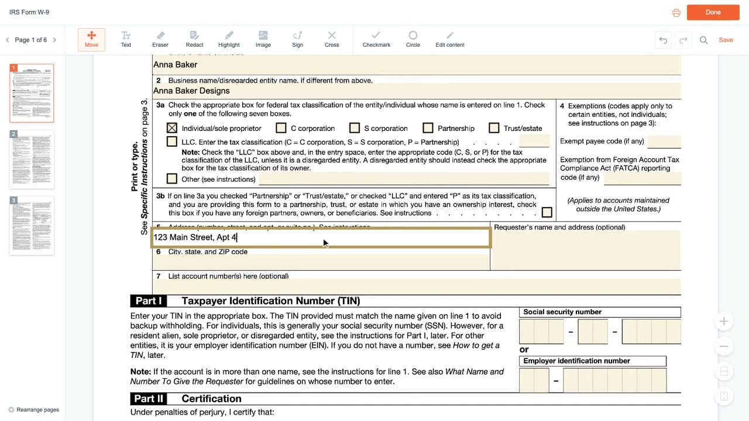Screen dimensions: 749x421
Task: Click the undo arrow button
Action: coord(663,40)
